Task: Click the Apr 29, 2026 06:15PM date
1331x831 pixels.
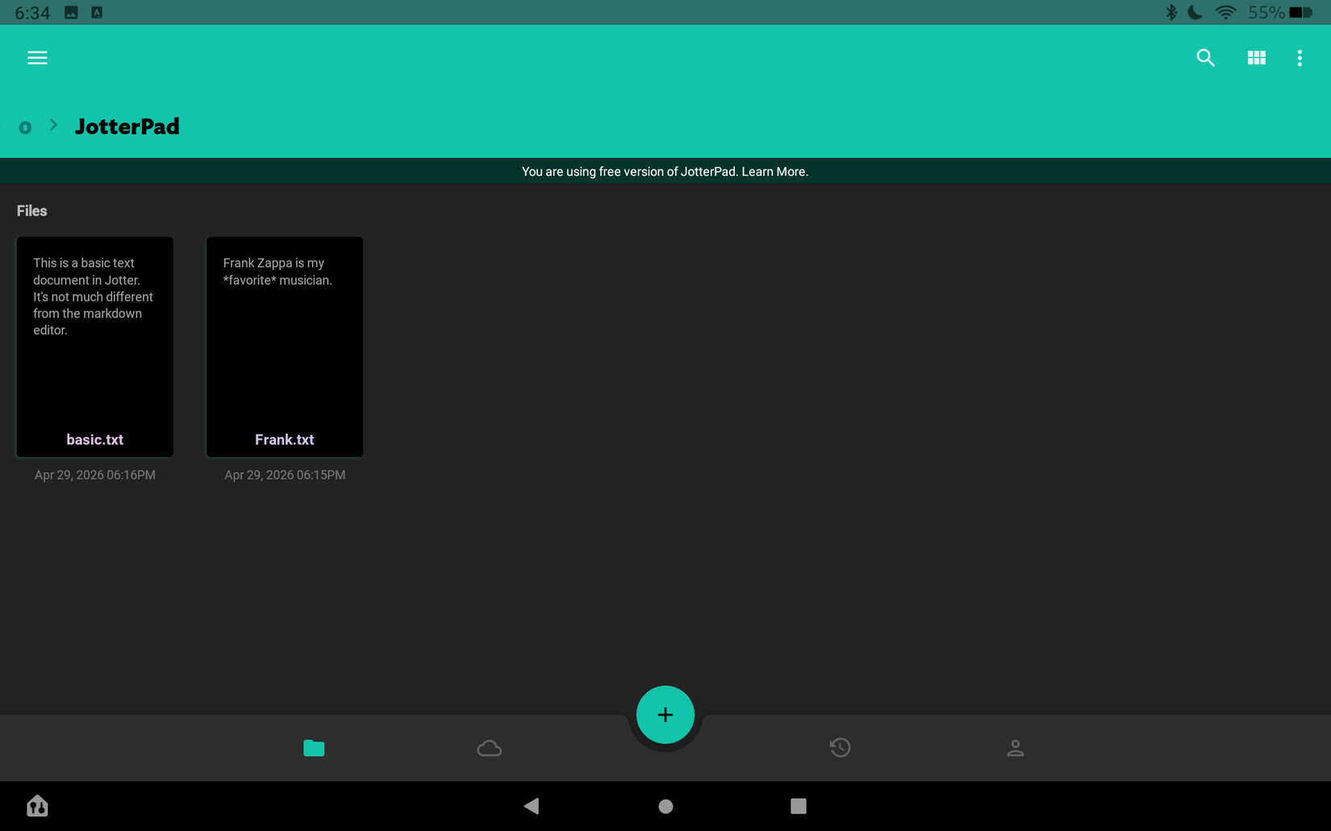Action: click(x=285, y=475)
